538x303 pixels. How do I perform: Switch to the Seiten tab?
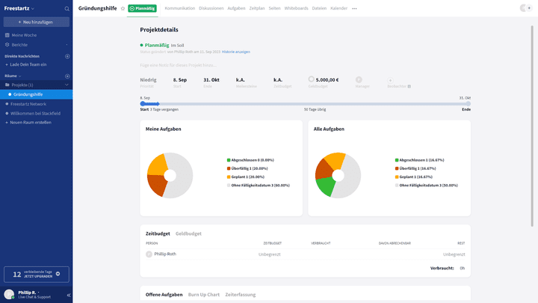pos(274,8)
